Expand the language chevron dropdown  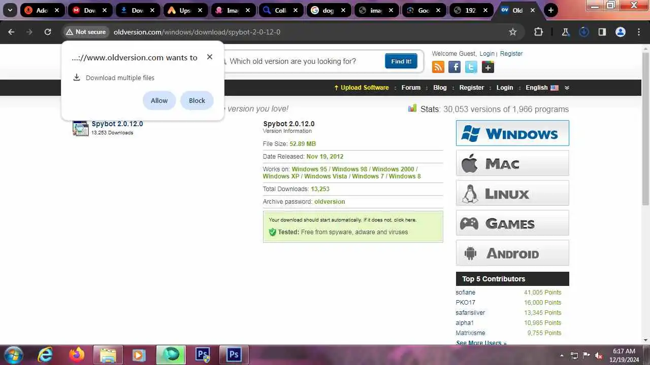(567, 88)
